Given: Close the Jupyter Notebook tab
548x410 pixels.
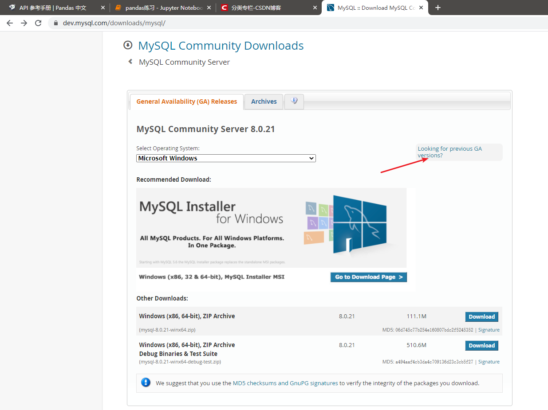Looking at the screenshot, I should (209, 8).
